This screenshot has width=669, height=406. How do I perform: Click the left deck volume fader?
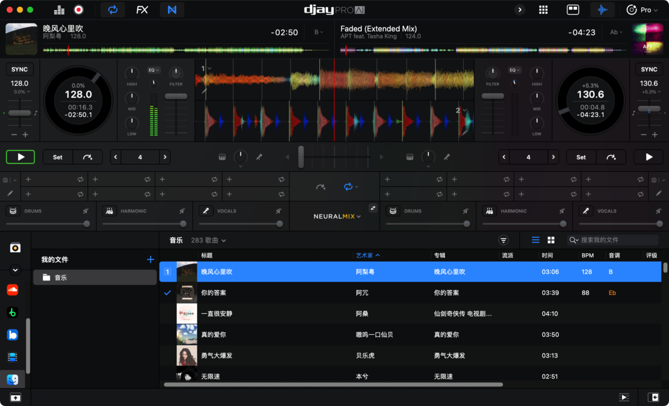(176, 96)
